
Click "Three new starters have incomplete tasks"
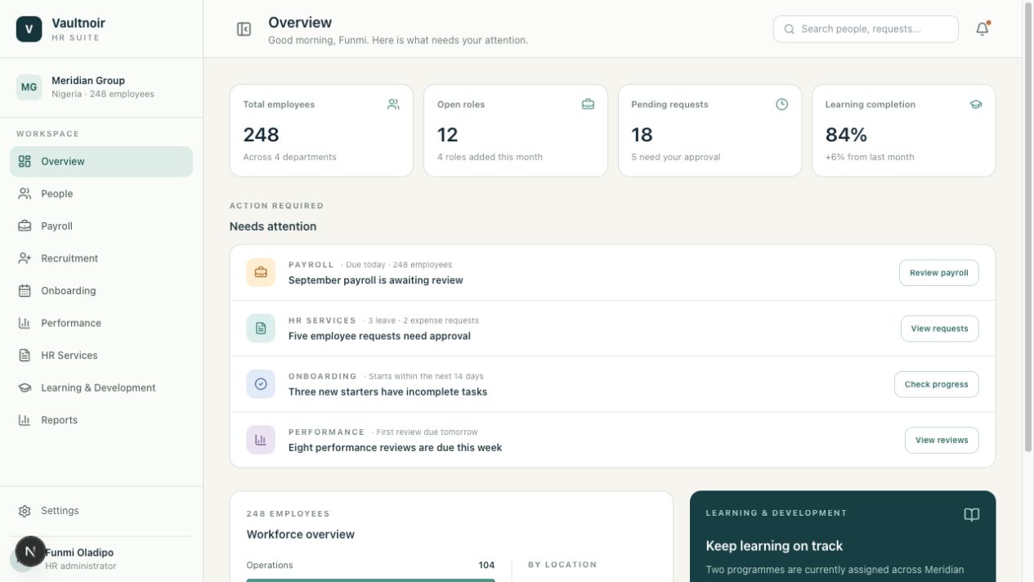(387, 392)
